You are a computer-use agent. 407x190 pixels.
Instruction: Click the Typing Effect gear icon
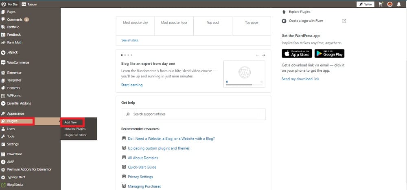(x=3, y=177)
